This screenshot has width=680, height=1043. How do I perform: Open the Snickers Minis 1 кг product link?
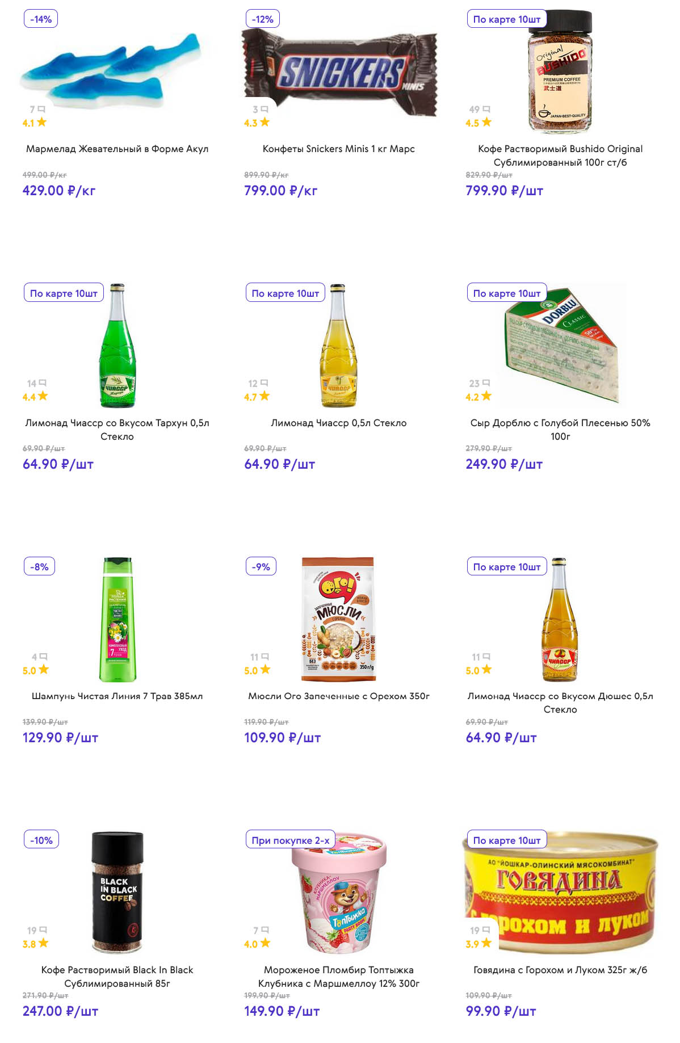(338, 149)
